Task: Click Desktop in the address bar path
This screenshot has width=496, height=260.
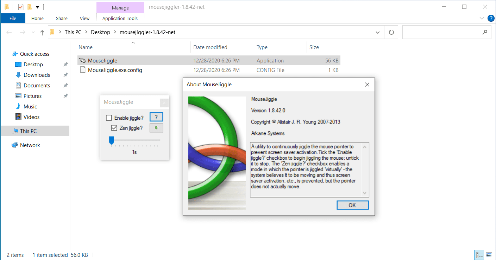Action: click(100, 32)
